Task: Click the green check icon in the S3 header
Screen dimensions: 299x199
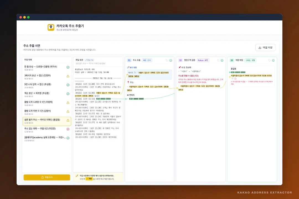Action: (273, 60)
